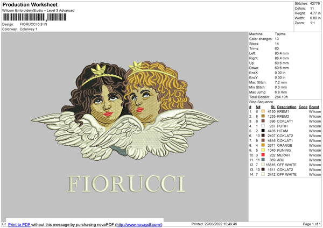Click the Stitches value 42779
Viewport: 323px width, 228px height.
[315, 4]
